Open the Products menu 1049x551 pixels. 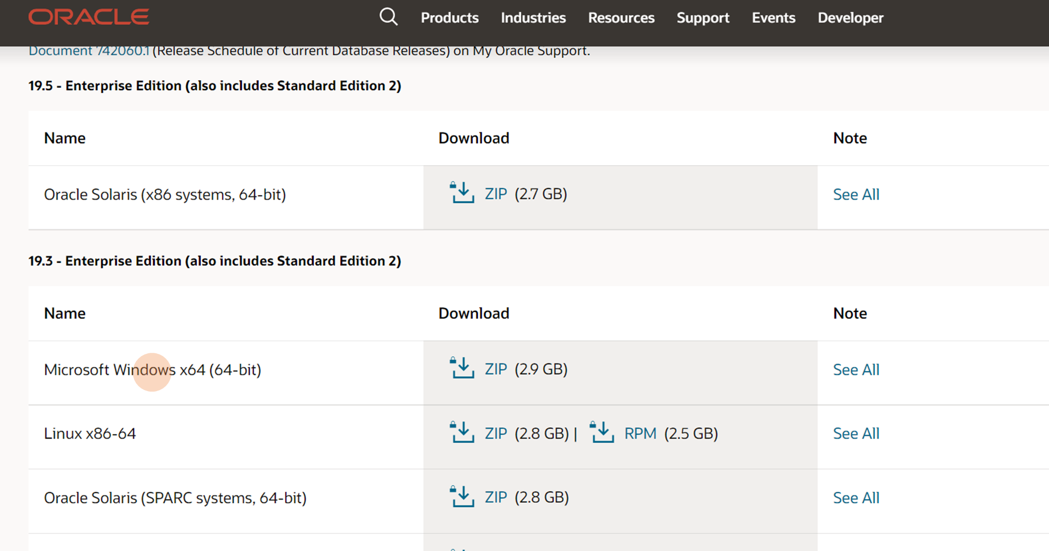449,18
